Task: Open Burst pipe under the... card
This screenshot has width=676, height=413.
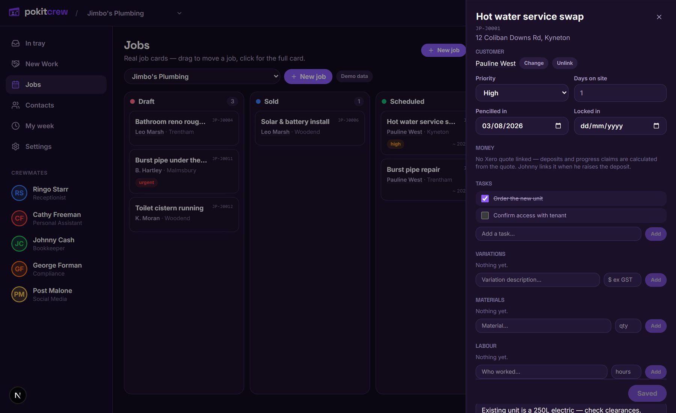Action: 184,171
